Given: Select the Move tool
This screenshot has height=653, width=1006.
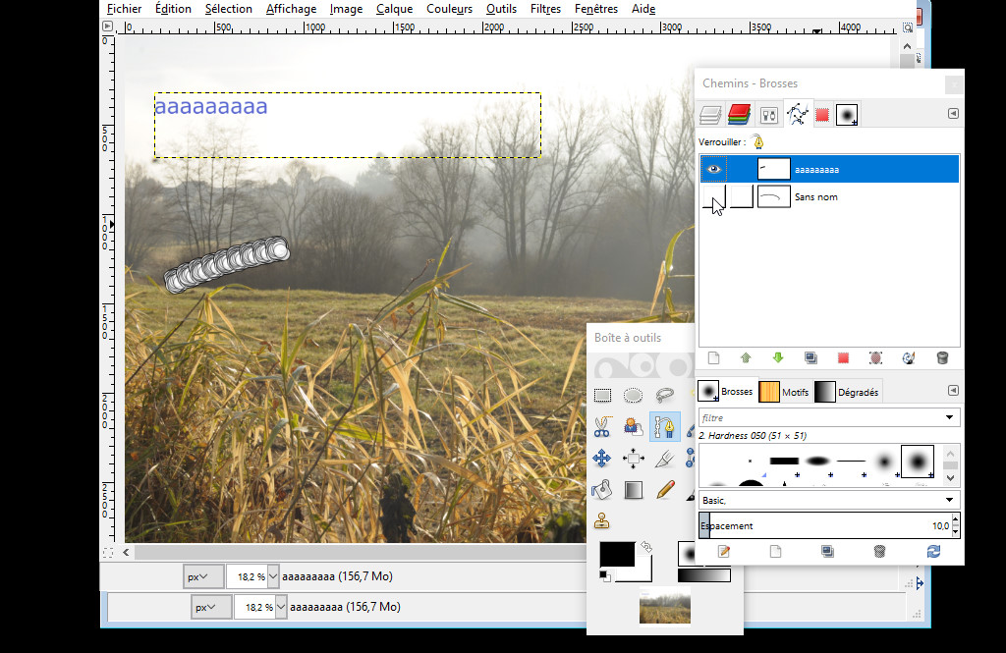Looking at the screenshot, I should (x=602, y=458).
